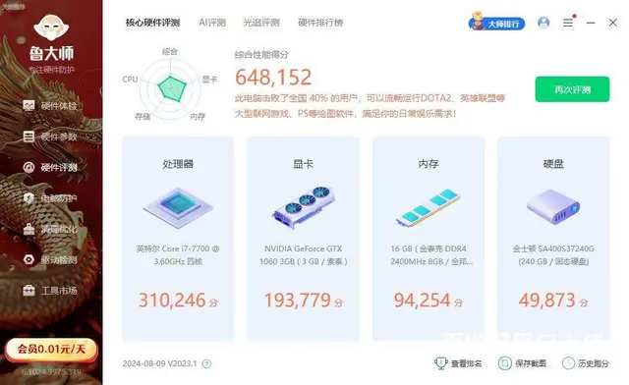Open 硬件参数 list icon in sidebar
This screenshot has height=385, width=629.
pyautogui.click(x=29, y=137)
